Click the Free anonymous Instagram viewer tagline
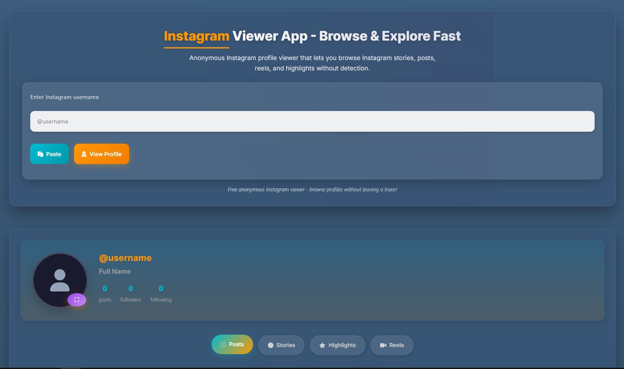 coord(312,189)
